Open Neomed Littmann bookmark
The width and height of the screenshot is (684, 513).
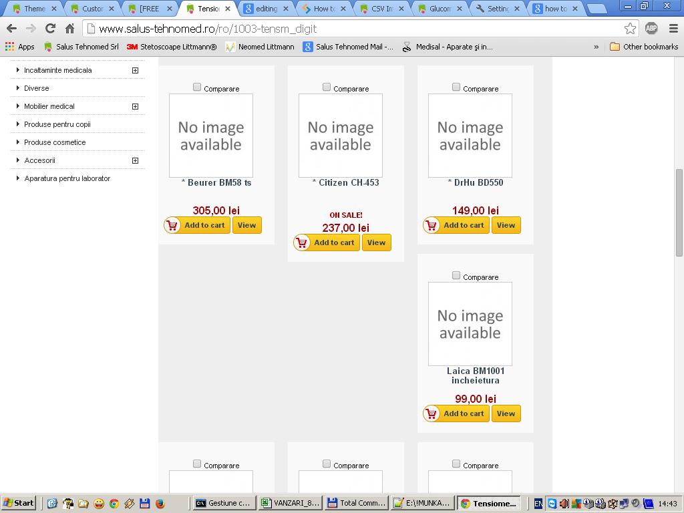(x=260, y=47)
